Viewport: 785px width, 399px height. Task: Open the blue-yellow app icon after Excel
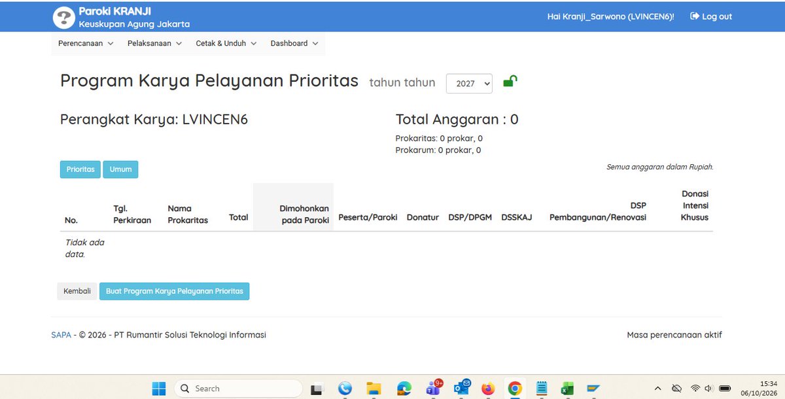[593, 389]
